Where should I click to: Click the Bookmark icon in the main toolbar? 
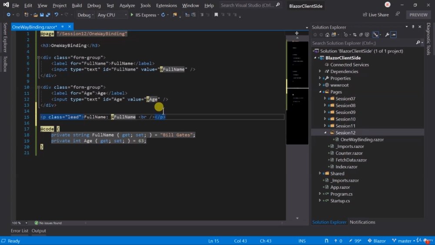(x=216, y=15)
